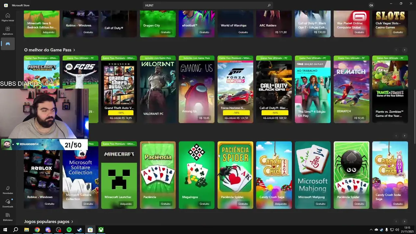Open Aplicativos in the sidebar
This screenshot has height=234, width=416.
[x=8, y=31]
